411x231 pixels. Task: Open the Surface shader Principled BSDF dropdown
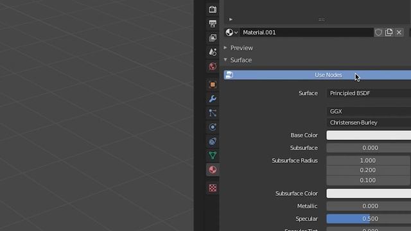(x=369, y=93)
